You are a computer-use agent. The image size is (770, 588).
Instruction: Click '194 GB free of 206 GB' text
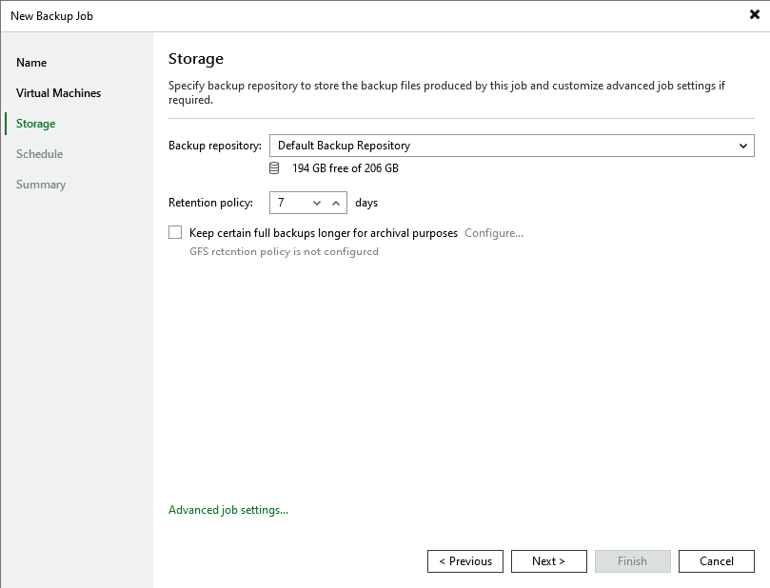[x=346, y=168]
